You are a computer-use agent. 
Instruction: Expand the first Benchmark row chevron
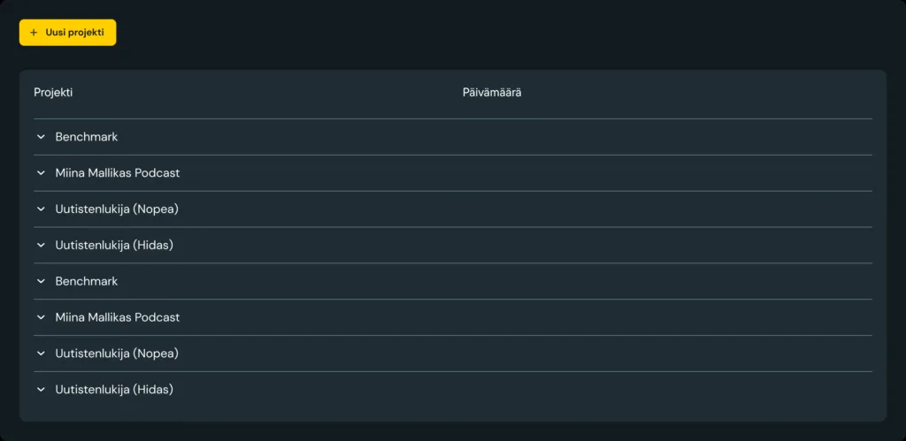pos(41,137)
